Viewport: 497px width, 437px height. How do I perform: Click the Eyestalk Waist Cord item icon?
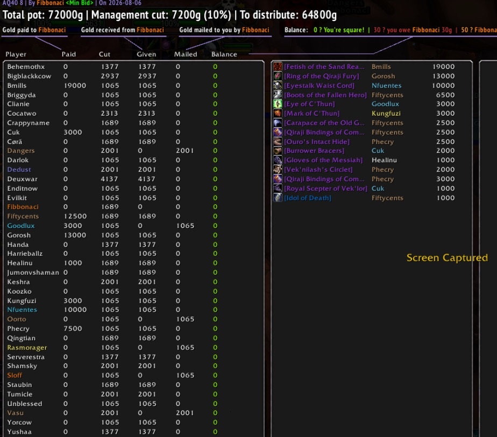278,85
